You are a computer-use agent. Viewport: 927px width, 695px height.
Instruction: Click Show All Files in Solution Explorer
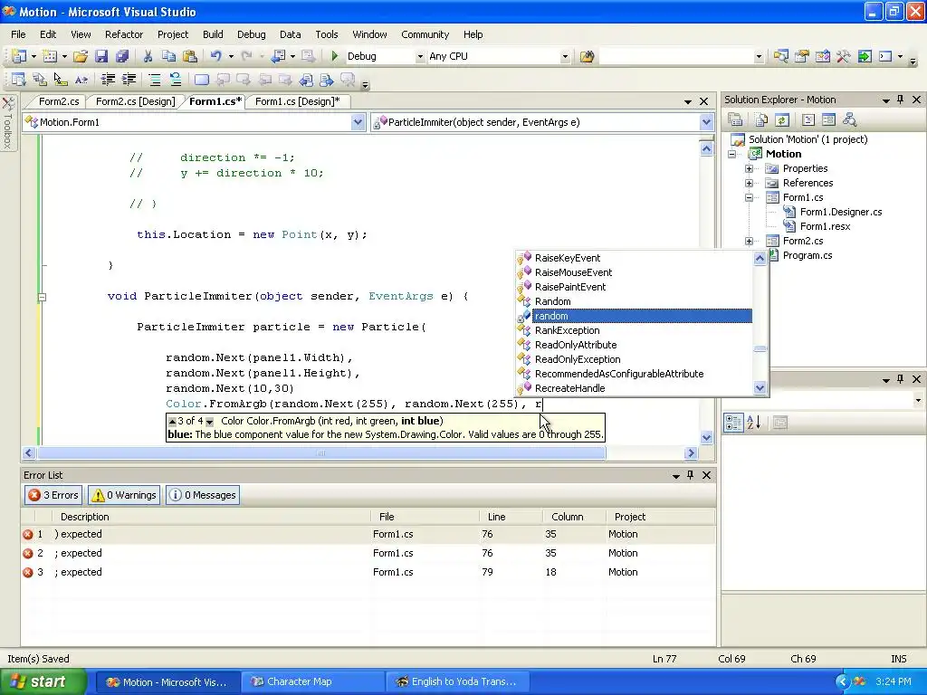(761, 120)
